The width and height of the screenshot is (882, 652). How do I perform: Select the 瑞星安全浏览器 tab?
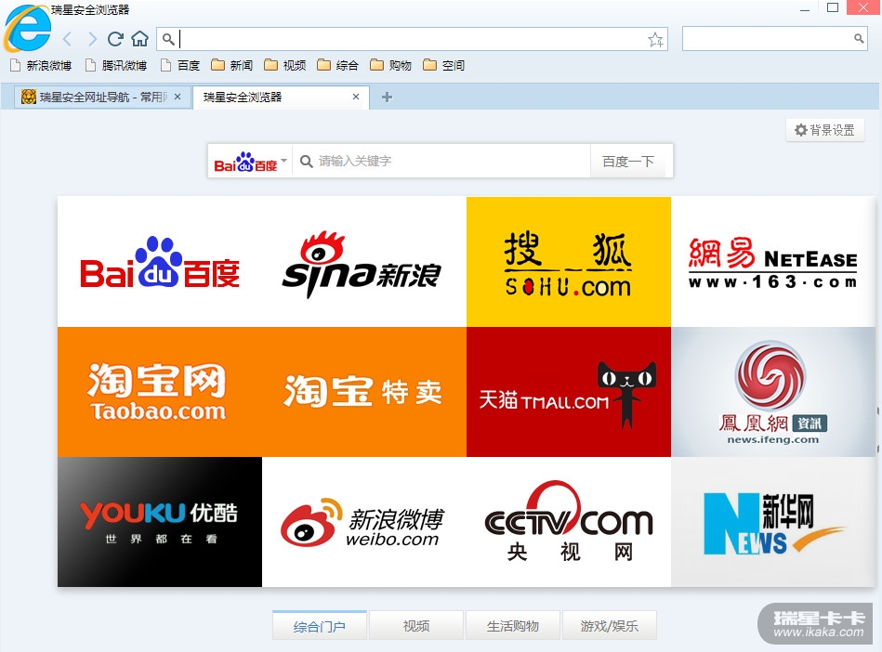(281, 97)
